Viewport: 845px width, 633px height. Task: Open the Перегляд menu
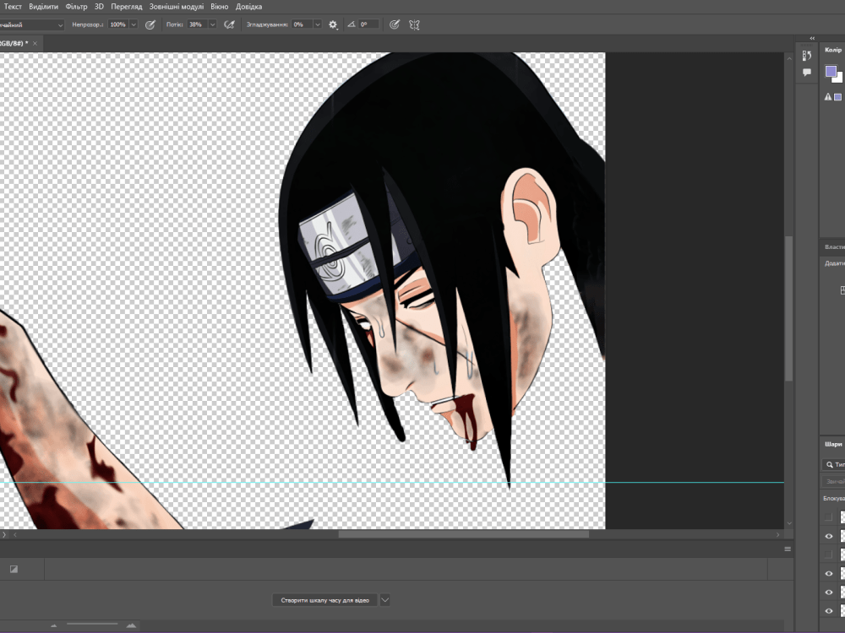click(x=127, y=7)
